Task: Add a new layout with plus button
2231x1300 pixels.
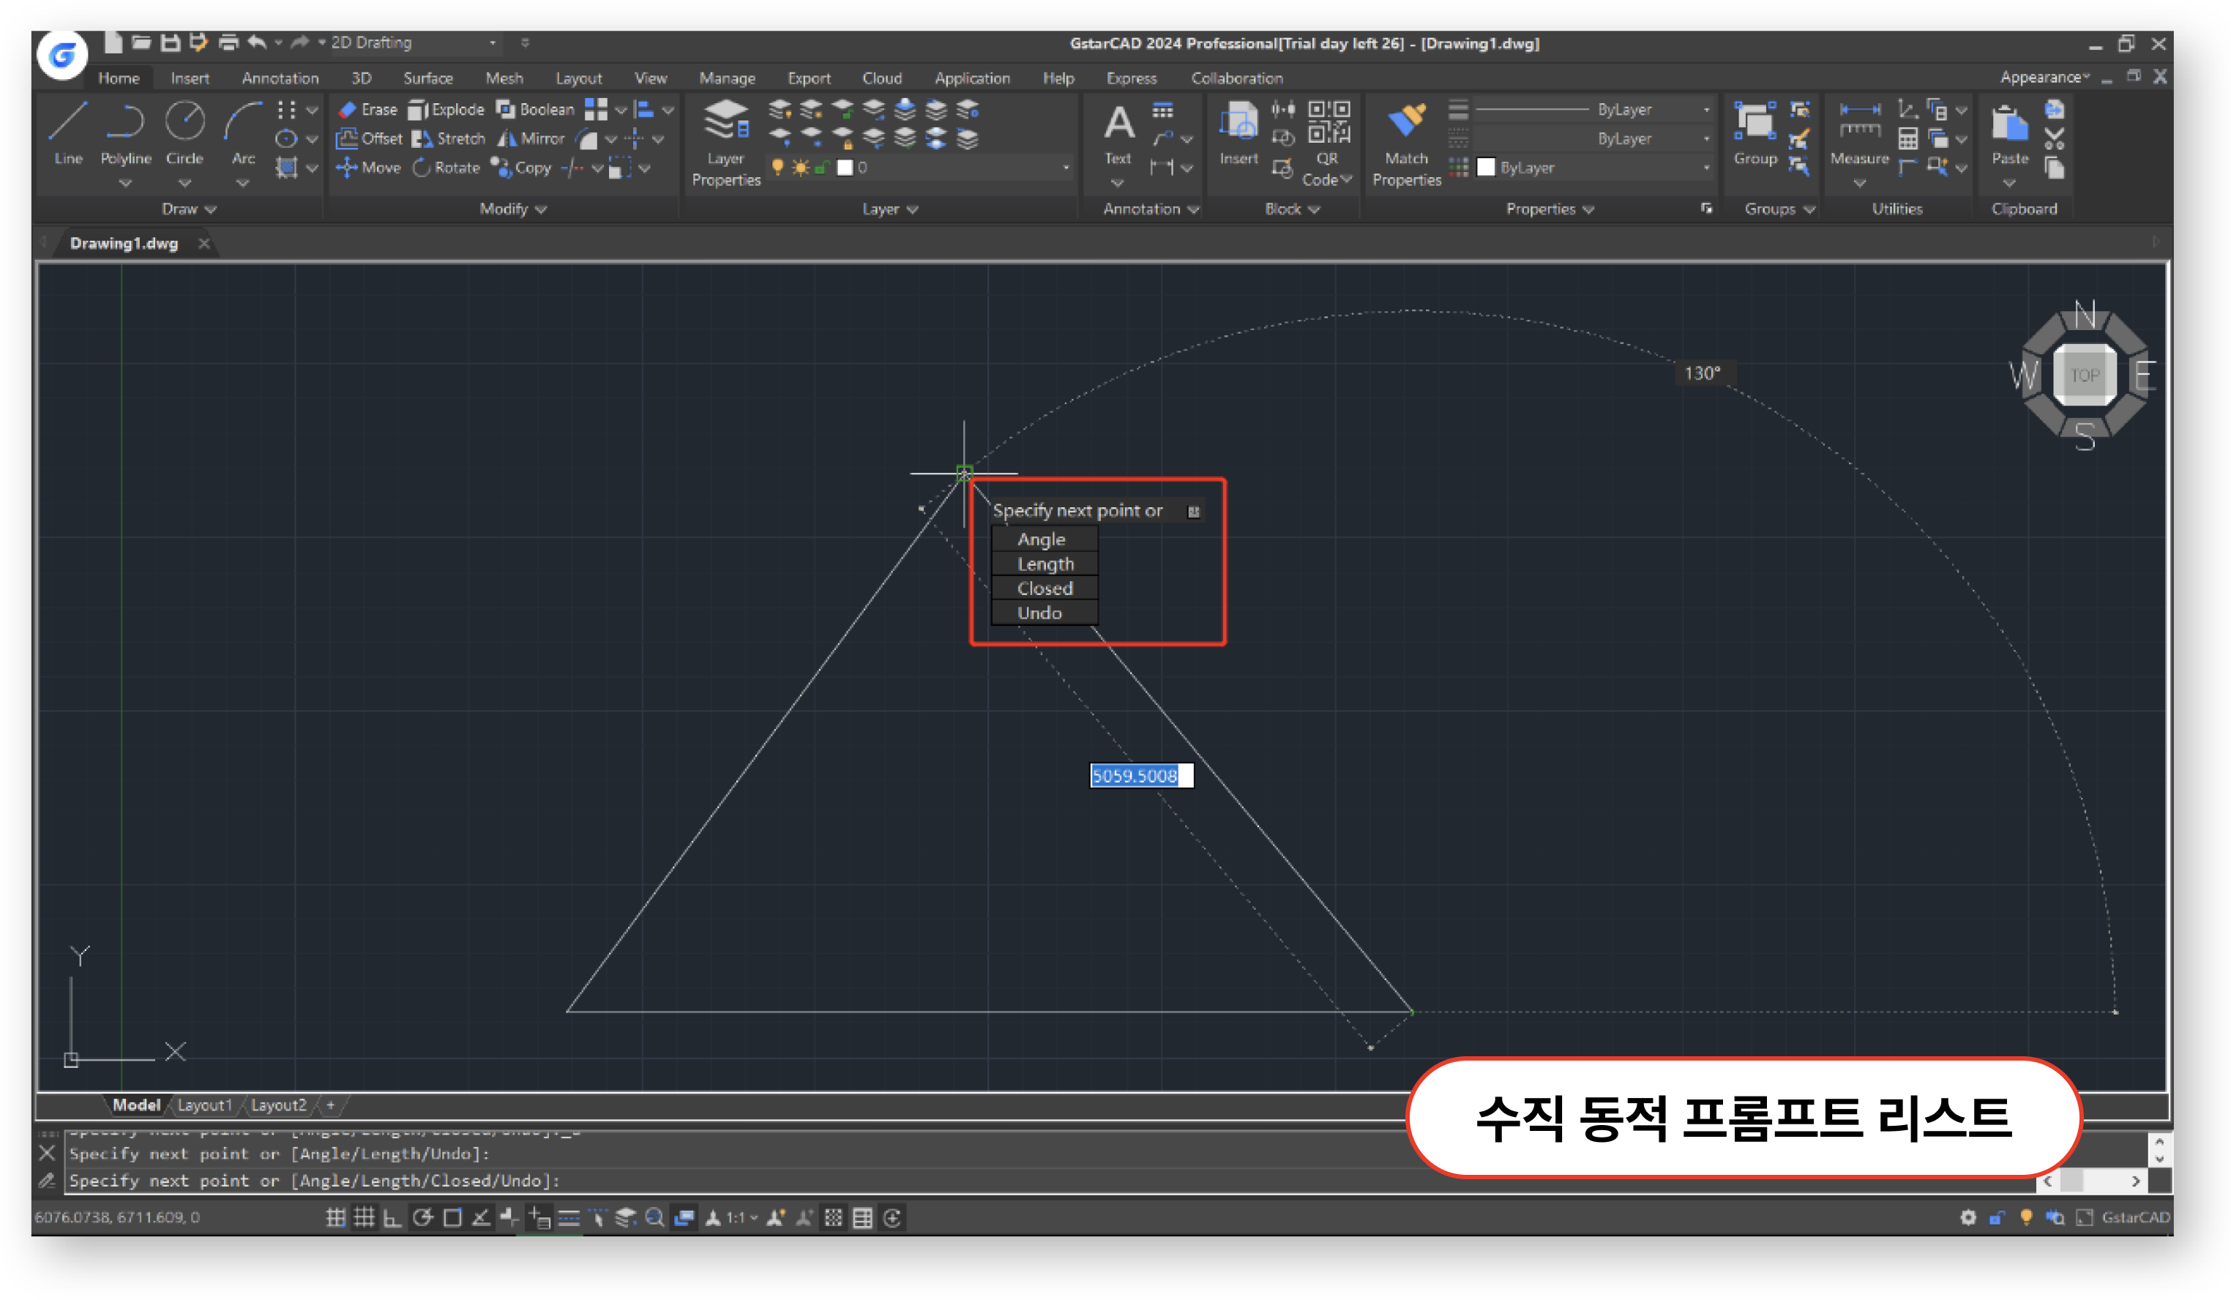Action: click(330, 1105)
